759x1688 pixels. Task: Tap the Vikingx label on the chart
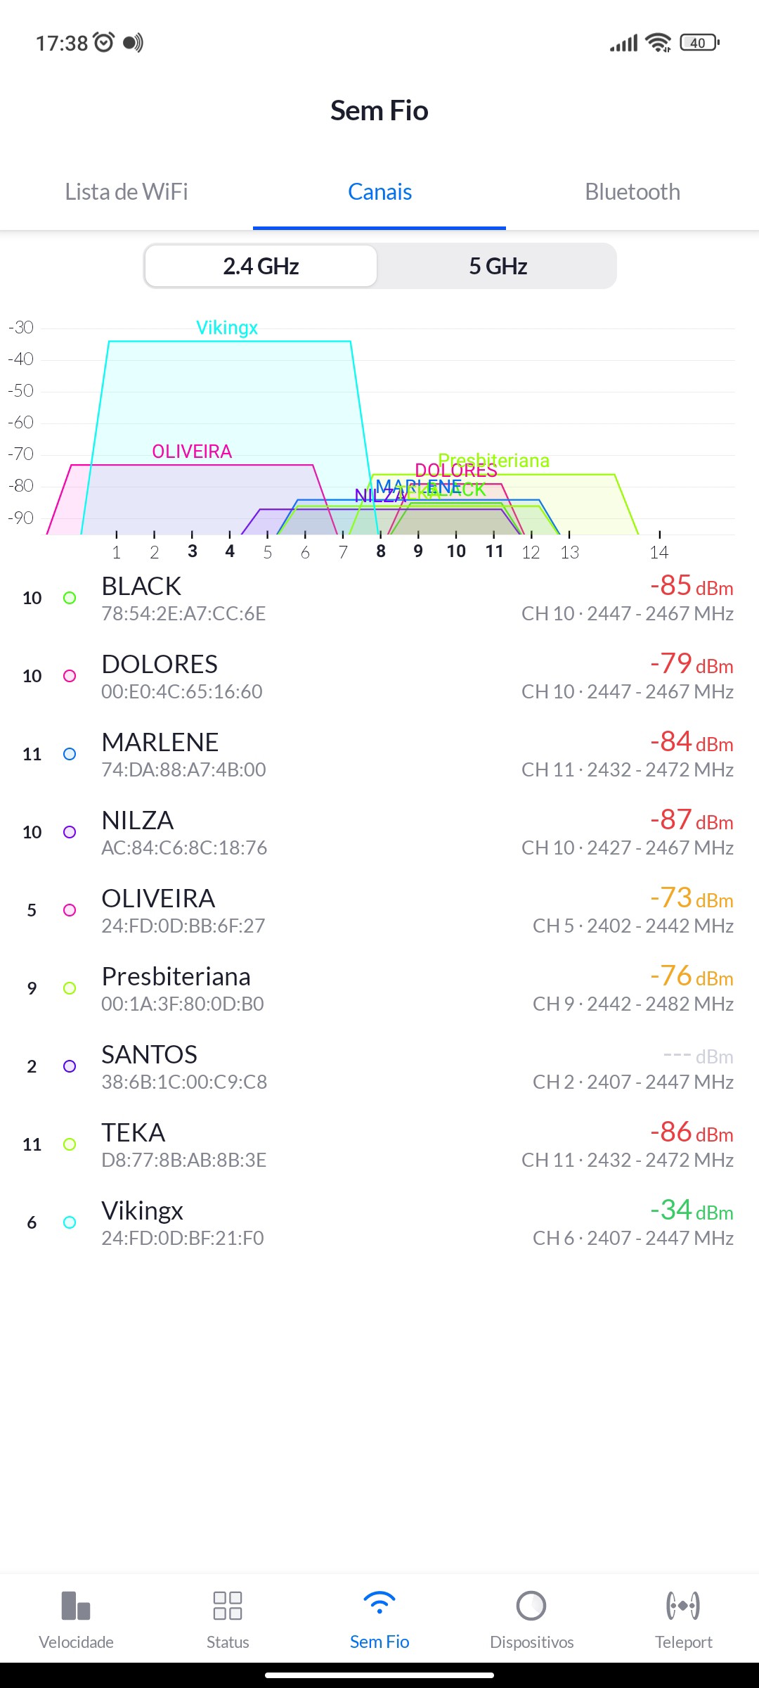(x=227, y=328)
